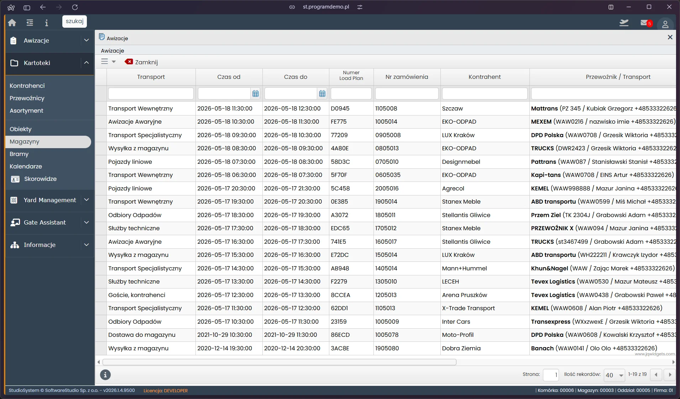Click the grid info circle icon
The image size is (680, 399).
[105, 375]
